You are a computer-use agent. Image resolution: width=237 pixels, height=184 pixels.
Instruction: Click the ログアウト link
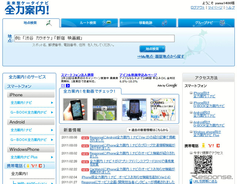tap(197, 7)
